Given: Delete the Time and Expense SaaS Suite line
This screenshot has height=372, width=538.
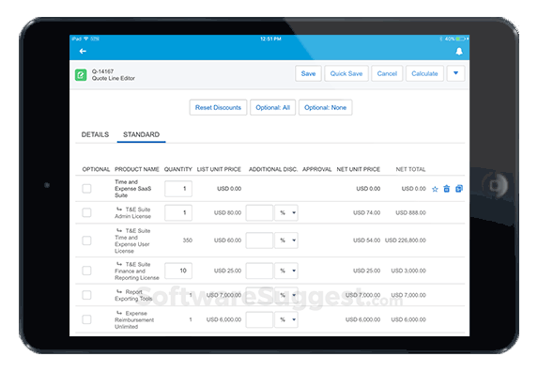Looking at the screenshot, I should pos(446,189).
